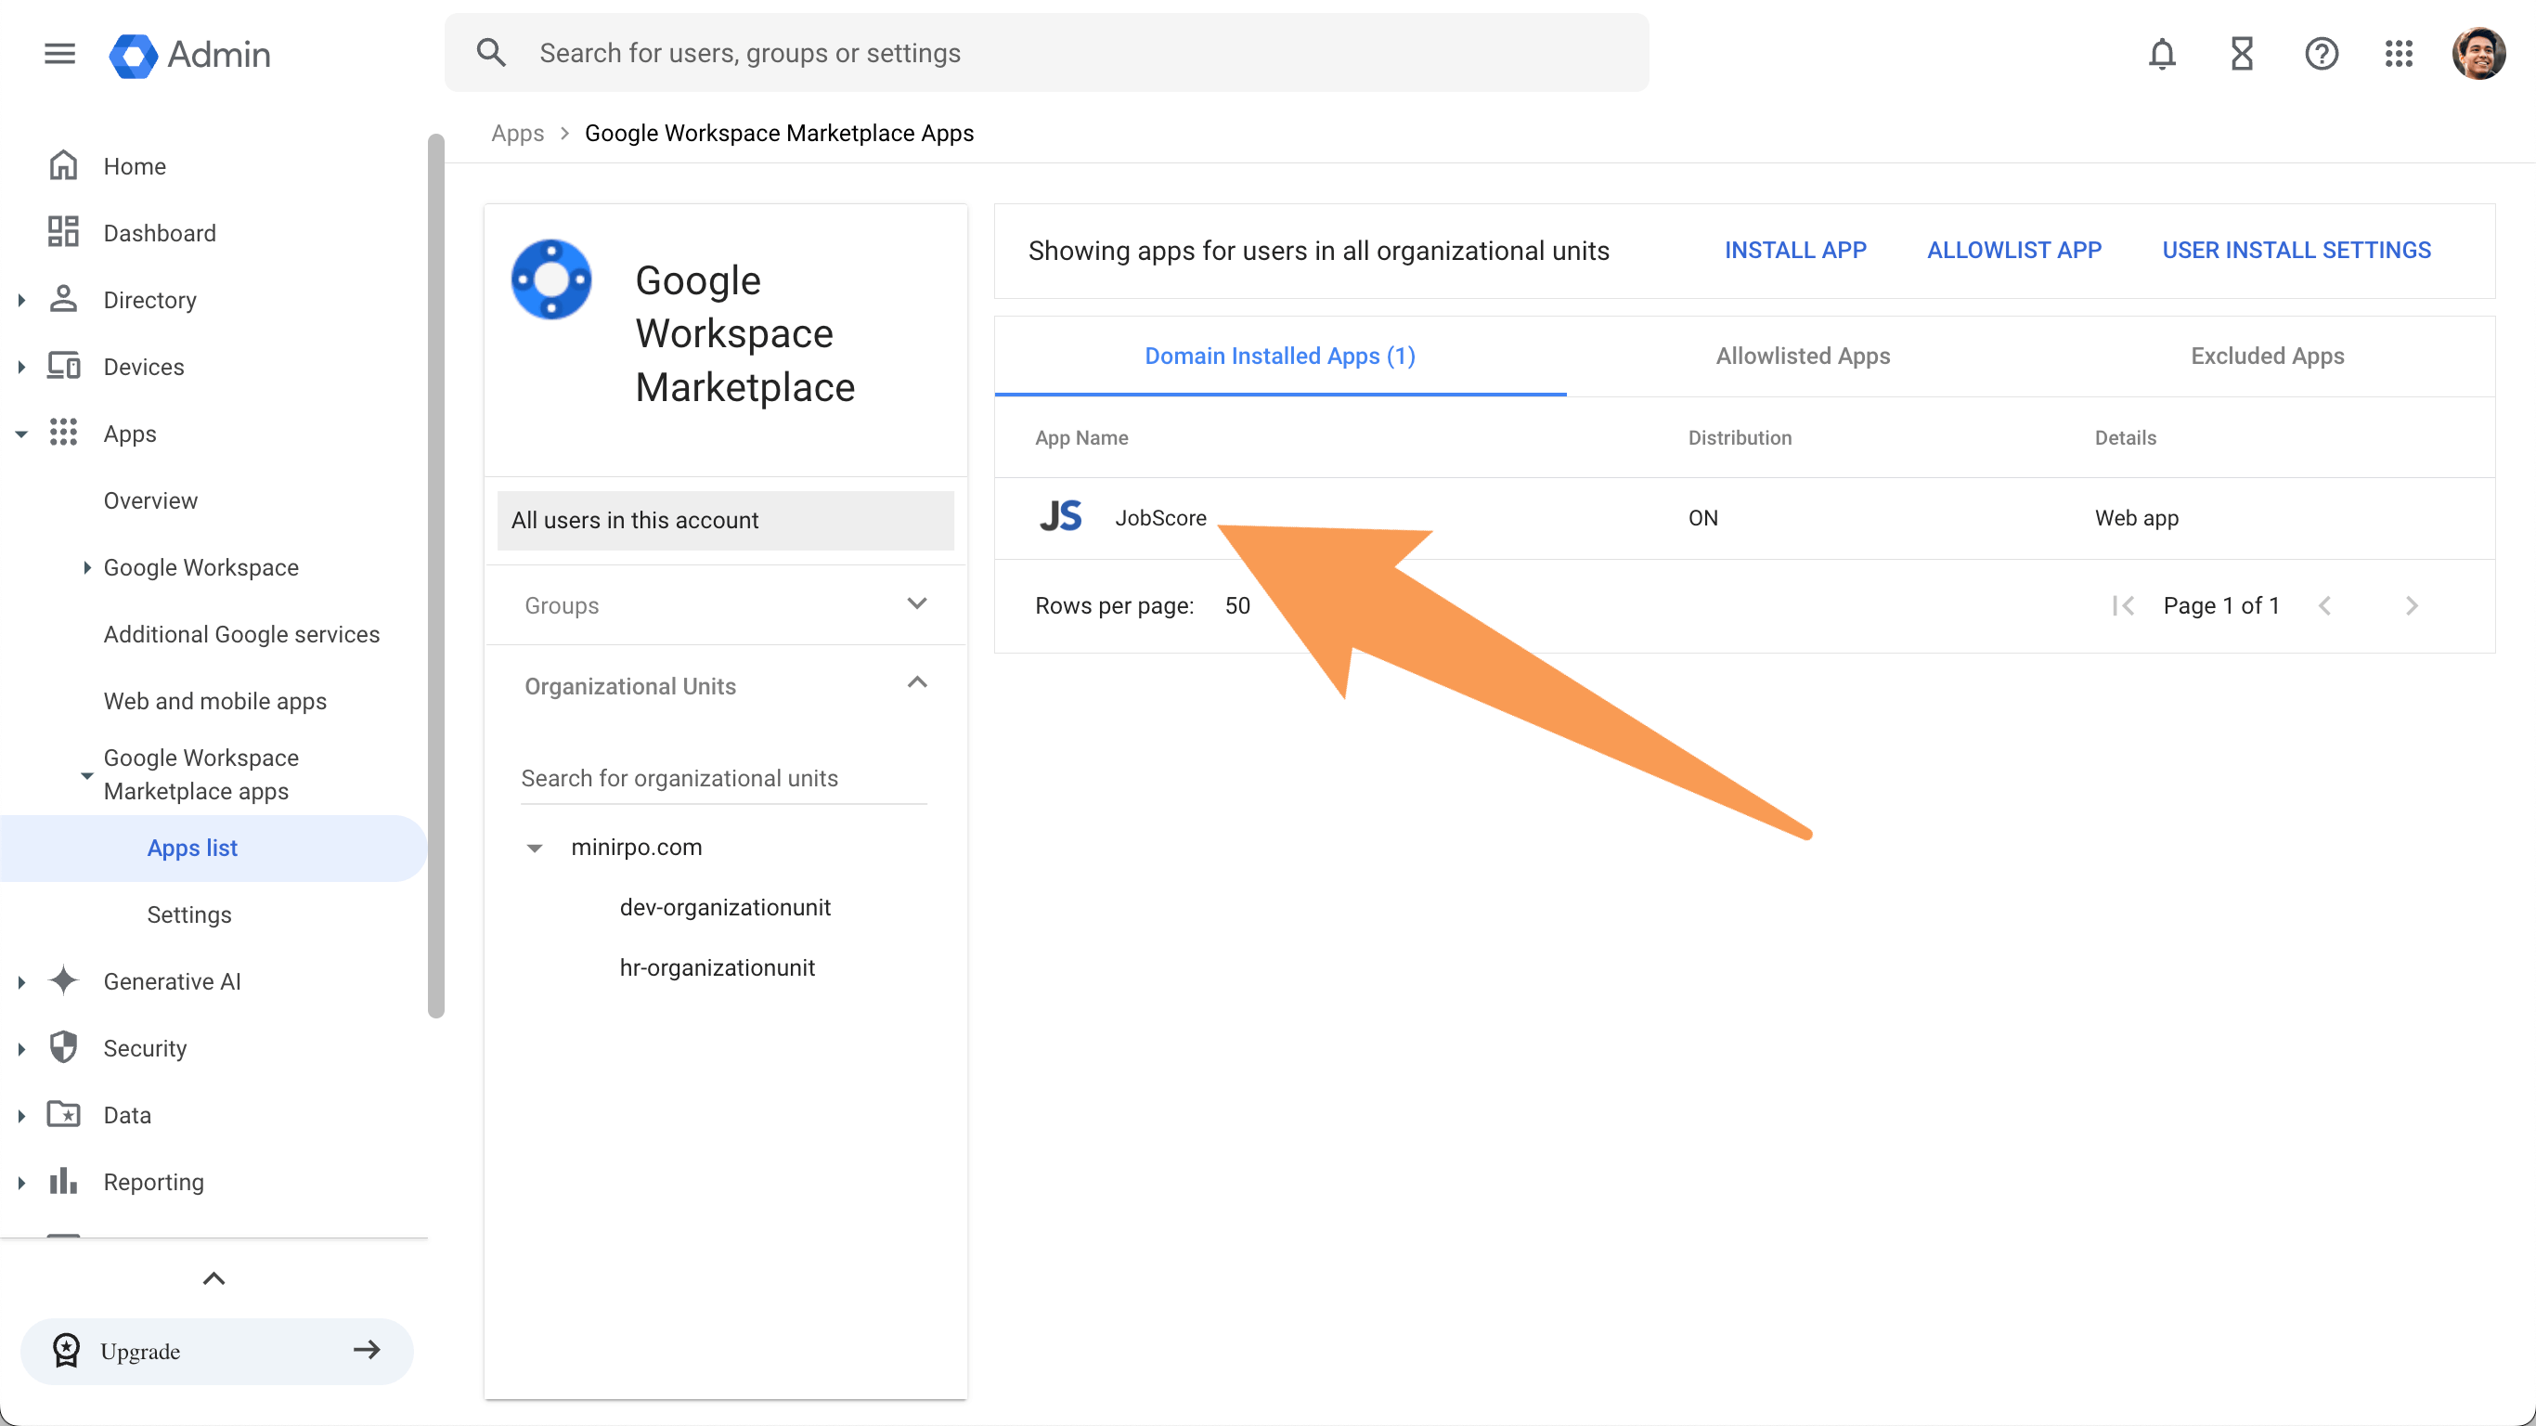Click USER INSTALL SETTINGS button
The height and width of the screenshot is (1426, 2536).
click(x=2296, y=250)
